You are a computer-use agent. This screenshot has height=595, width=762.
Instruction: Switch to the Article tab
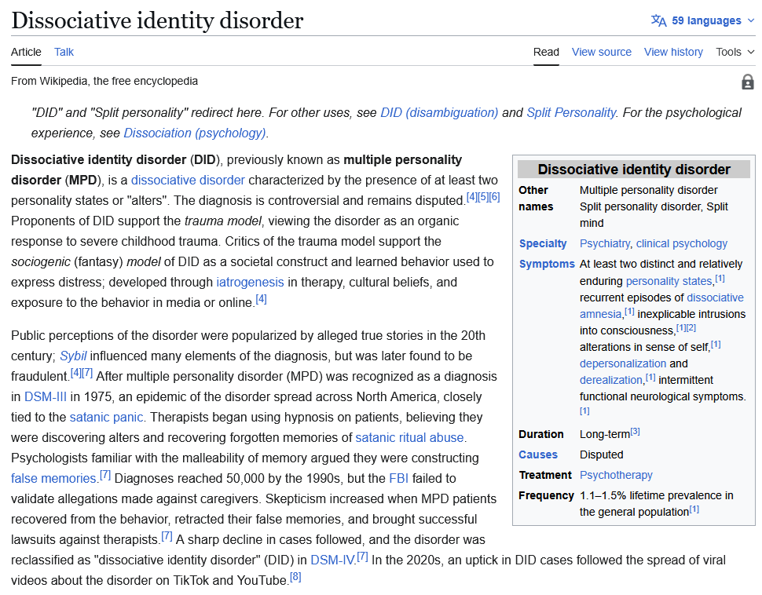click(x=26, y=52)
